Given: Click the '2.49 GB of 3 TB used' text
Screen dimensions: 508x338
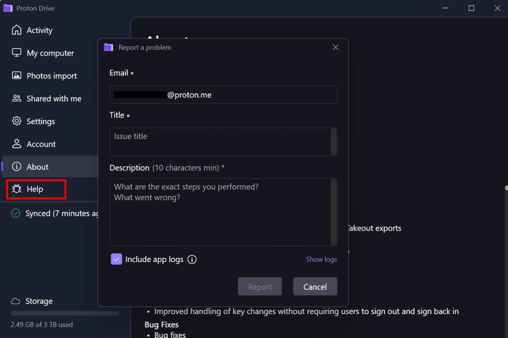Looking at the screenshot, I should click(42, 325).
